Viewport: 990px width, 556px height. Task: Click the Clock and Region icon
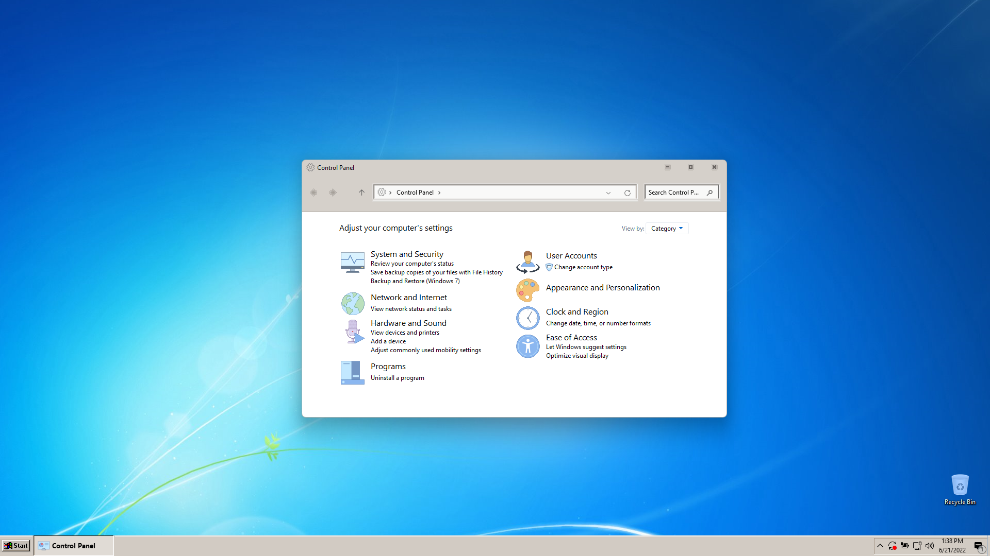coord(527,318)
